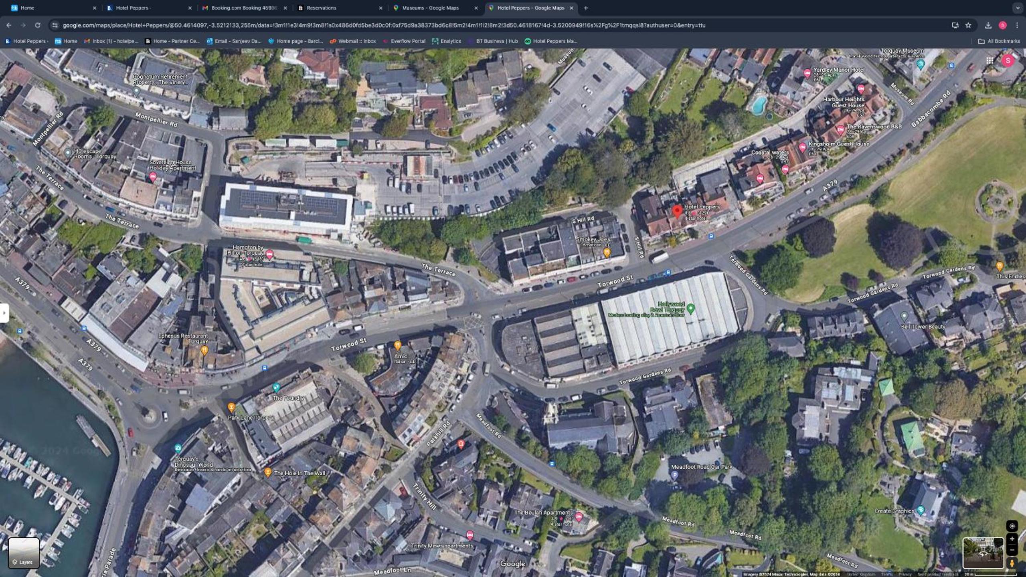Image resolution: width=1026 pixels, height=577 pixels.
Task: Click the red Hotel Peppers pin
Action: pos(677,211)
